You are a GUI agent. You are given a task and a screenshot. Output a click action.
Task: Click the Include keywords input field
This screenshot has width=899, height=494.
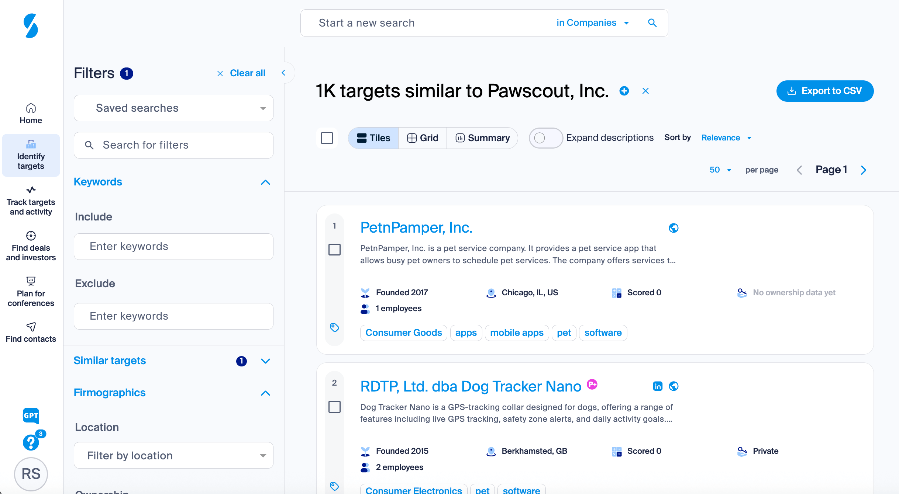[x=173, y=247]
